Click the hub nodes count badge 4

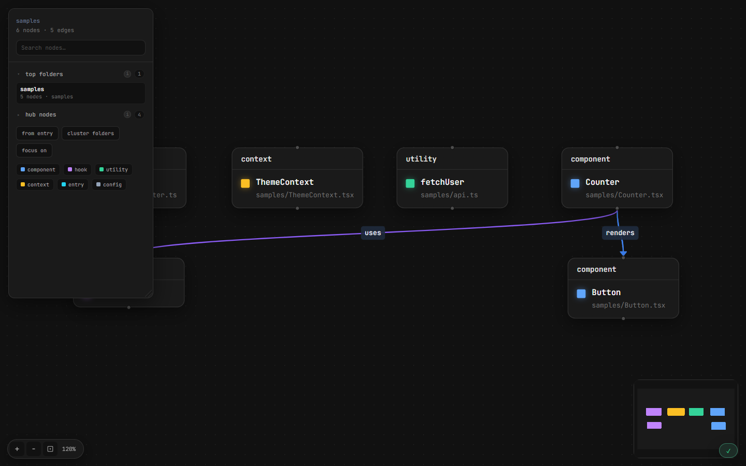(x=139, y=114)
